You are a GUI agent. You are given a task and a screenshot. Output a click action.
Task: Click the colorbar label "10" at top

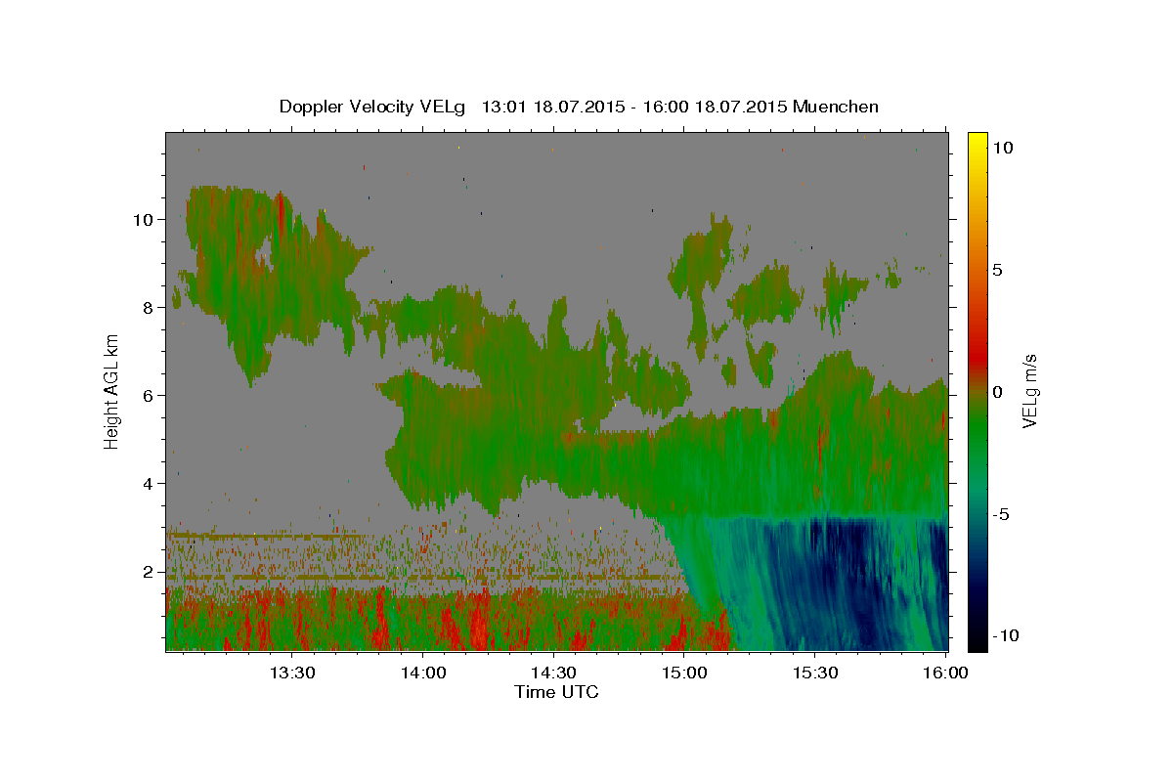[x=1002, y=147]
